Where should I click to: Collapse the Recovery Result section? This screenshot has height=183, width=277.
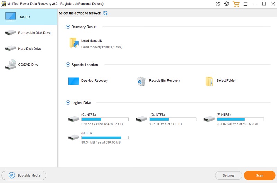68,27
